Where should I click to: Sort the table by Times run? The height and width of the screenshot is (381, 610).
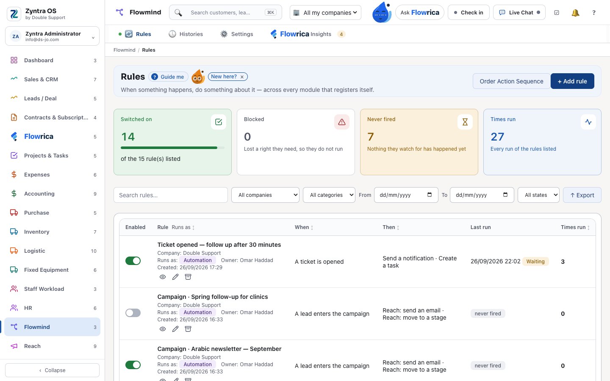575,227
